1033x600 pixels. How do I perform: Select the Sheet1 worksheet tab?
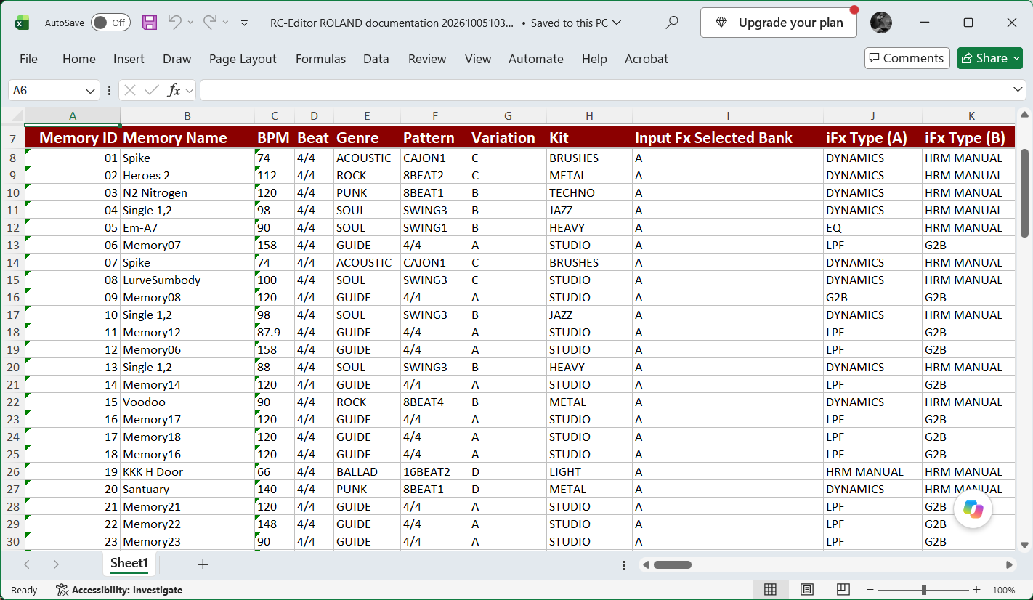tap(129, 563)
